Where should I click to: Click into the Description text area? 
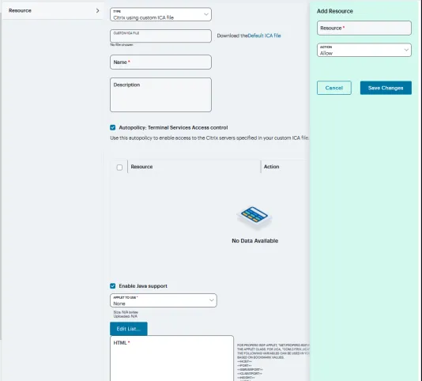click(x=160, y=95)
